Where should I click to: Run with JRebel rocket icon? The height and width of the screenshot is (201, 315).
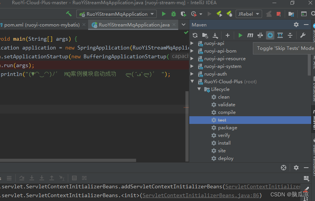(219, 14)
